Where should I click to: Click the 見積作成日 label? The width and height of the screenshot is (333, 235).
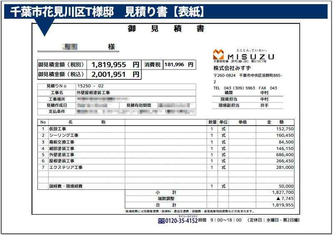click(57, 105)
